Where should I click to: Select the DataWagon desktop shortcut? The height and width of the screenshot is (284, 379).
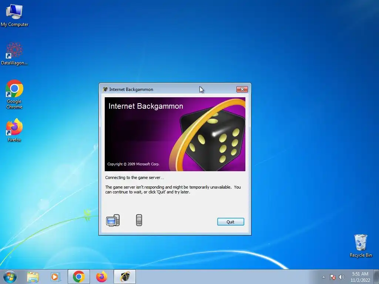click(14, 54)
